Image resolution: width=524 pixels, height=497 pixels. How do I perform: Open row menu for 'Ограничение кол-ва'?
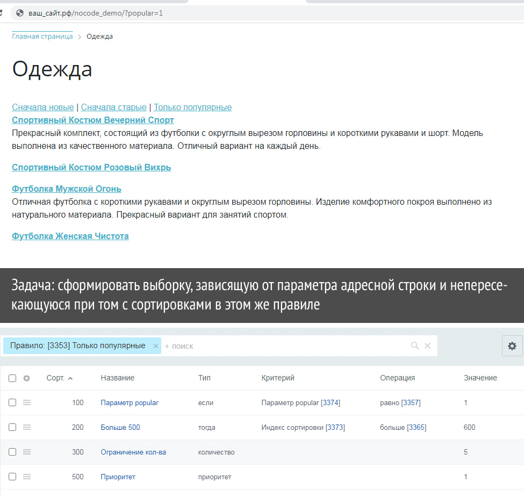(27, 452)
